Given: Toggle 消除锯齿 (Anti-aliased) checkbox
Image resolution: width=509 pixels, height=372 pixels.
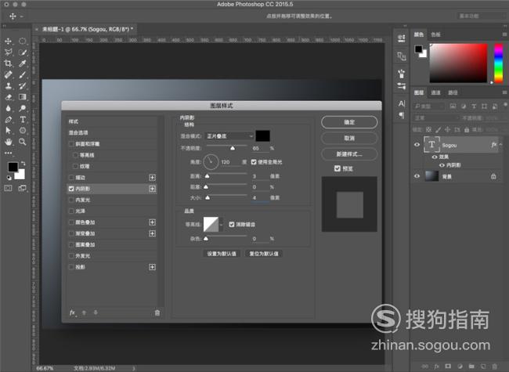Looking at the screenshot, I should [232, 224].
